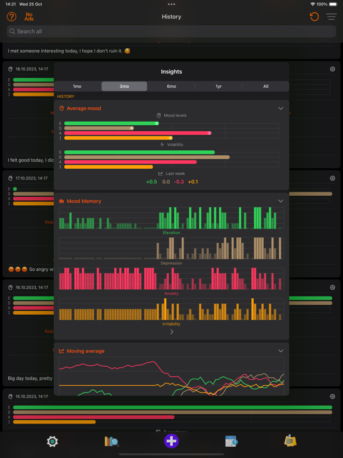Open the help question mark icon

pos(11,17)
